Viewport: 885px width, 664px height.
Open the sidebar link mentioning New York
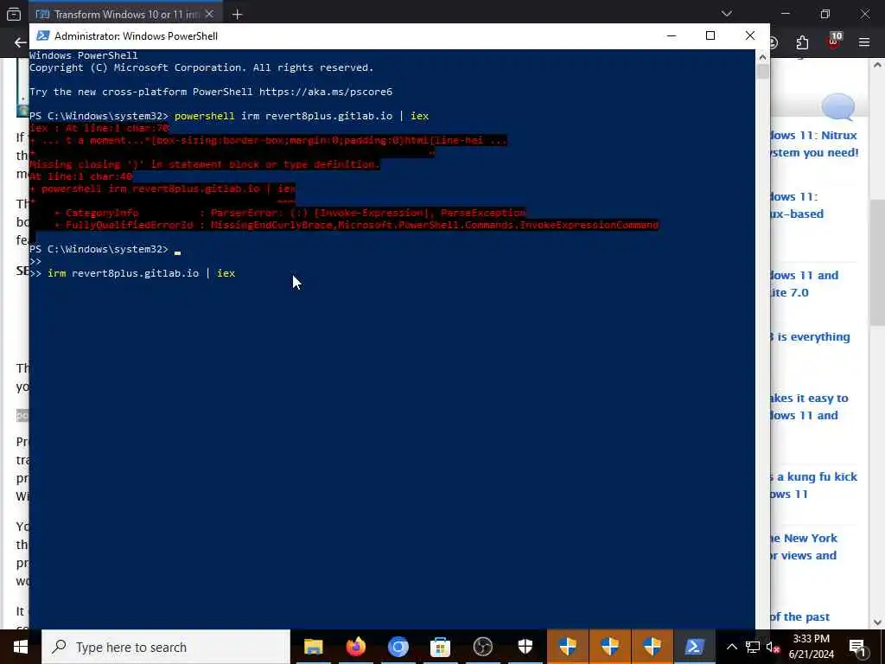tap(804, 546)
